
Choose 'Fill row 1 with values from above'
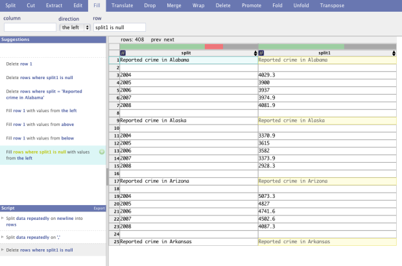[40, 125]
